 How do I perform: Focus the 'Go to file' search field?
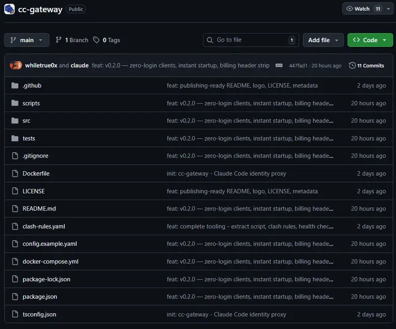tap(251, 40)
